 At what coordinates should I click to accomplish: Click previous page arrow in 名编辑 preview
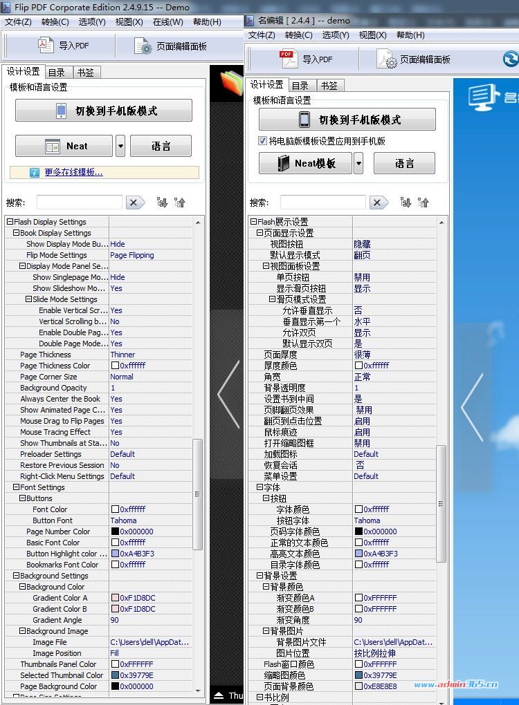(x=472, y=407)
